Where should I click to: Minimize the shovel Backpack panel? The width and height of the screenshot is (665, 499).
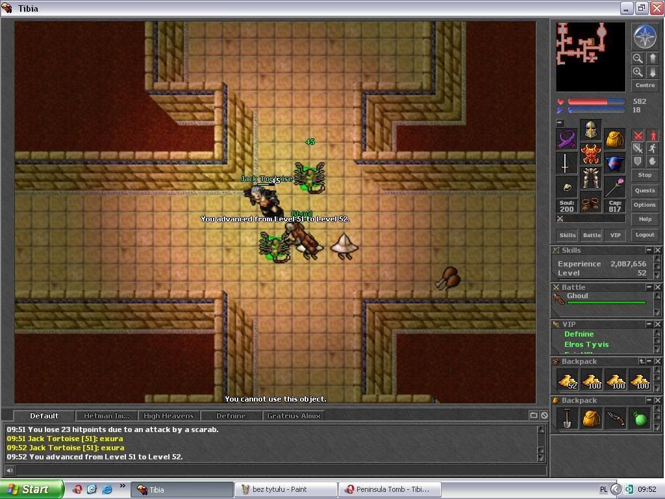(x=649, y=400)
